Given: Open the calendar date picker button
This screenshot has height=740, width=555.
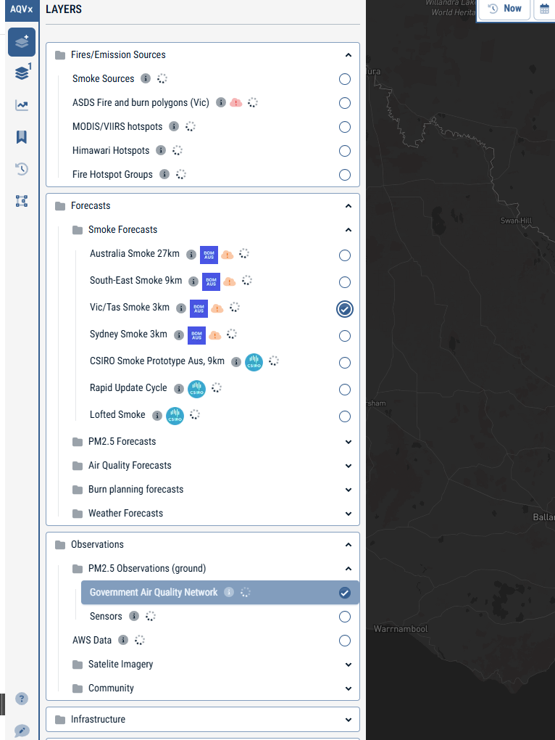Looking at the screenshot, I should [x=545, y=9].
